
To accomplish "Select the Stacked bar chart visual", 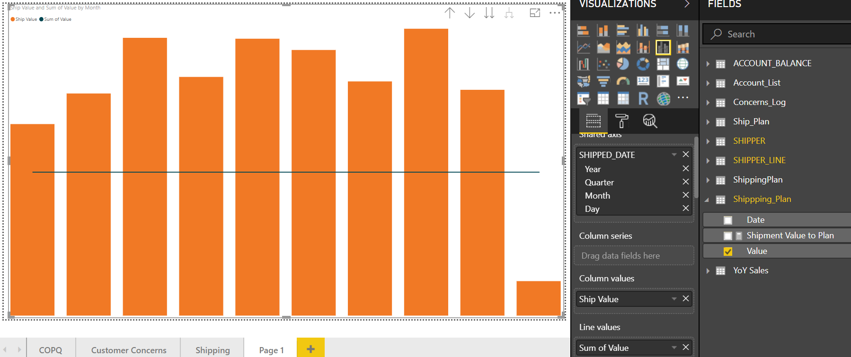I will (x=583, y=31).
